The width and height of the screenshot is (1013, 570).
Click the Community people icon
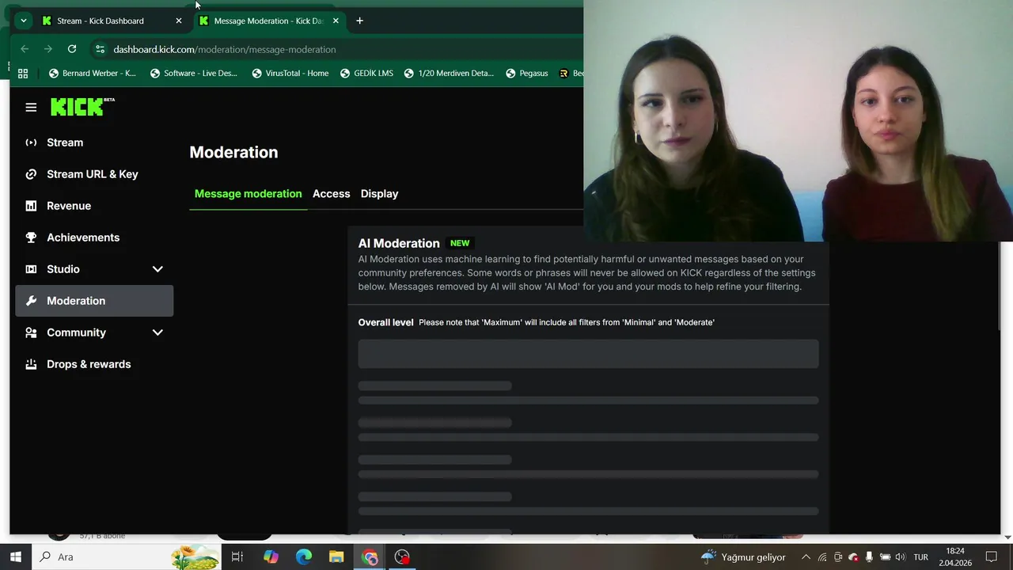pos(31,332)
